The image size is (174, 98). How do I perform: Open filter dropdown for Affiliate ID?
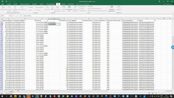(x=67, y=21)
